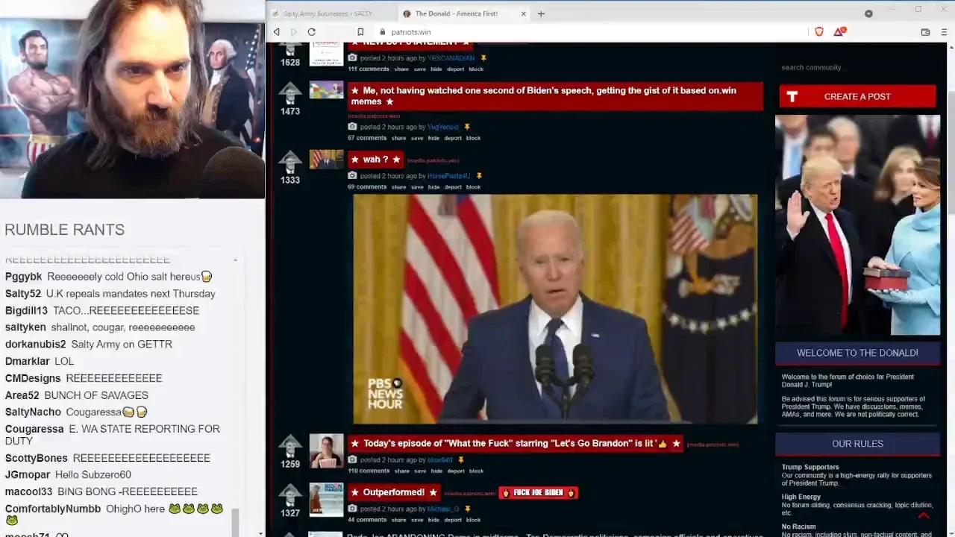Click the Biden video thumbnail of "wah ?" post
Screen dimensions: 955x537
tap(555, 309)
